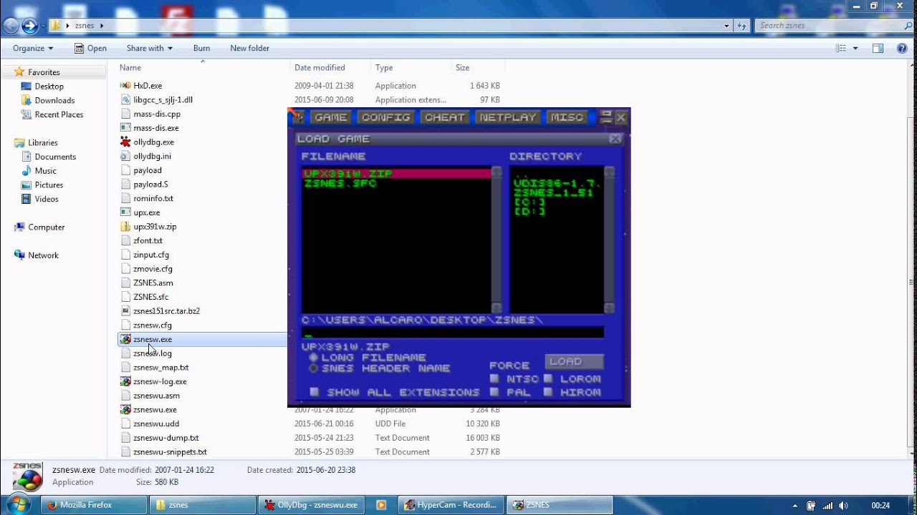
Task: Click Burn in Explorer toolbar
Action: pos(201,48)
